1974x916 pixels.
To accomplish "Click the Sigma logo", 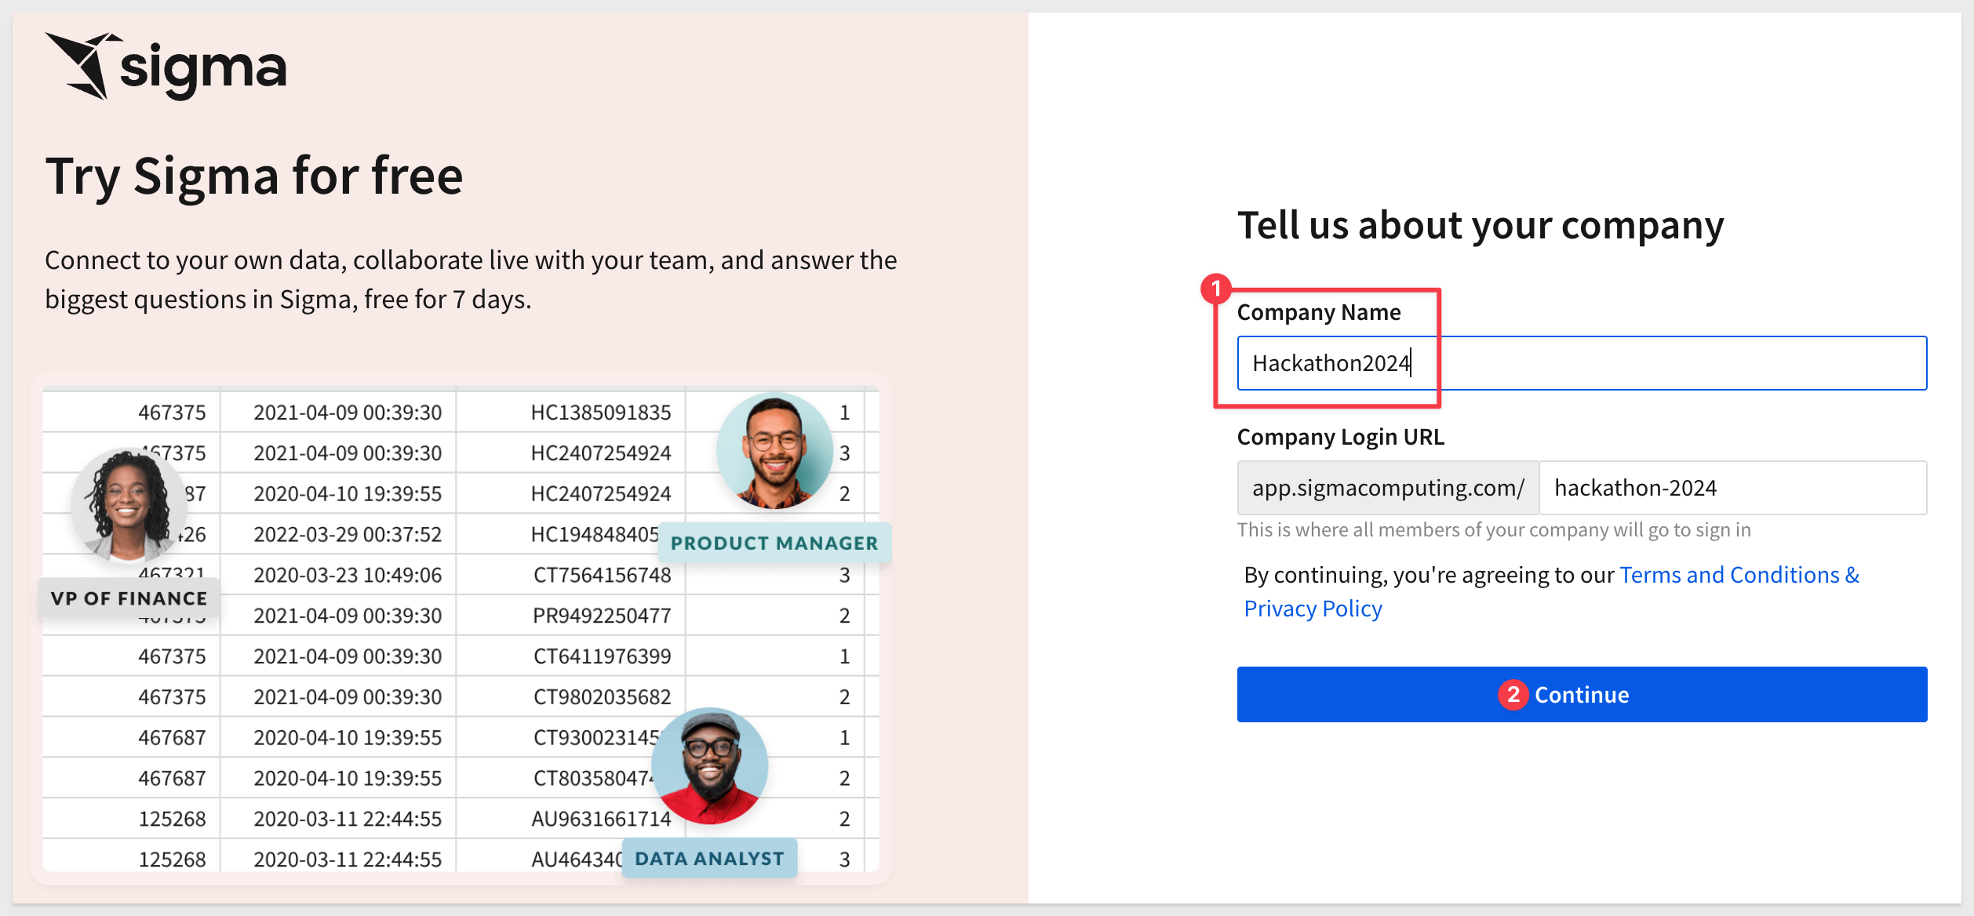I will coord(166,67).
